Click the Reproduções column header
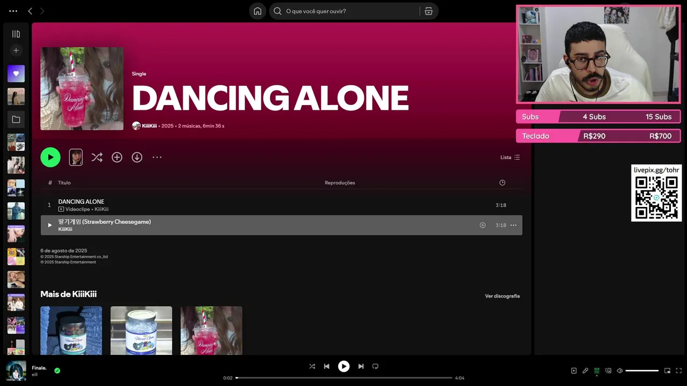 click(340, 183)
